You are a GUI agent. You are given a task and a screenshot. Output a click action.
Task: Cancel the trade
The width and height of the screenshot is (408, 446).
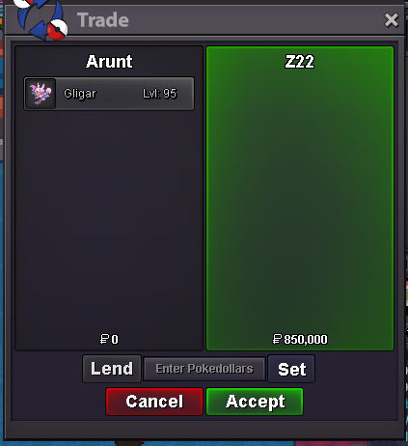coord(154,402)
